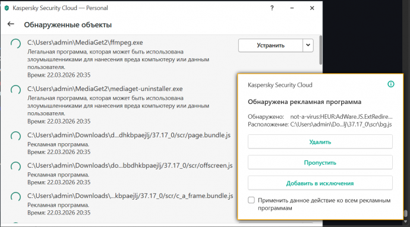The image size is (410, 227).
Task: Click the detected objects list scrollbar
Action: click(321, 50)
